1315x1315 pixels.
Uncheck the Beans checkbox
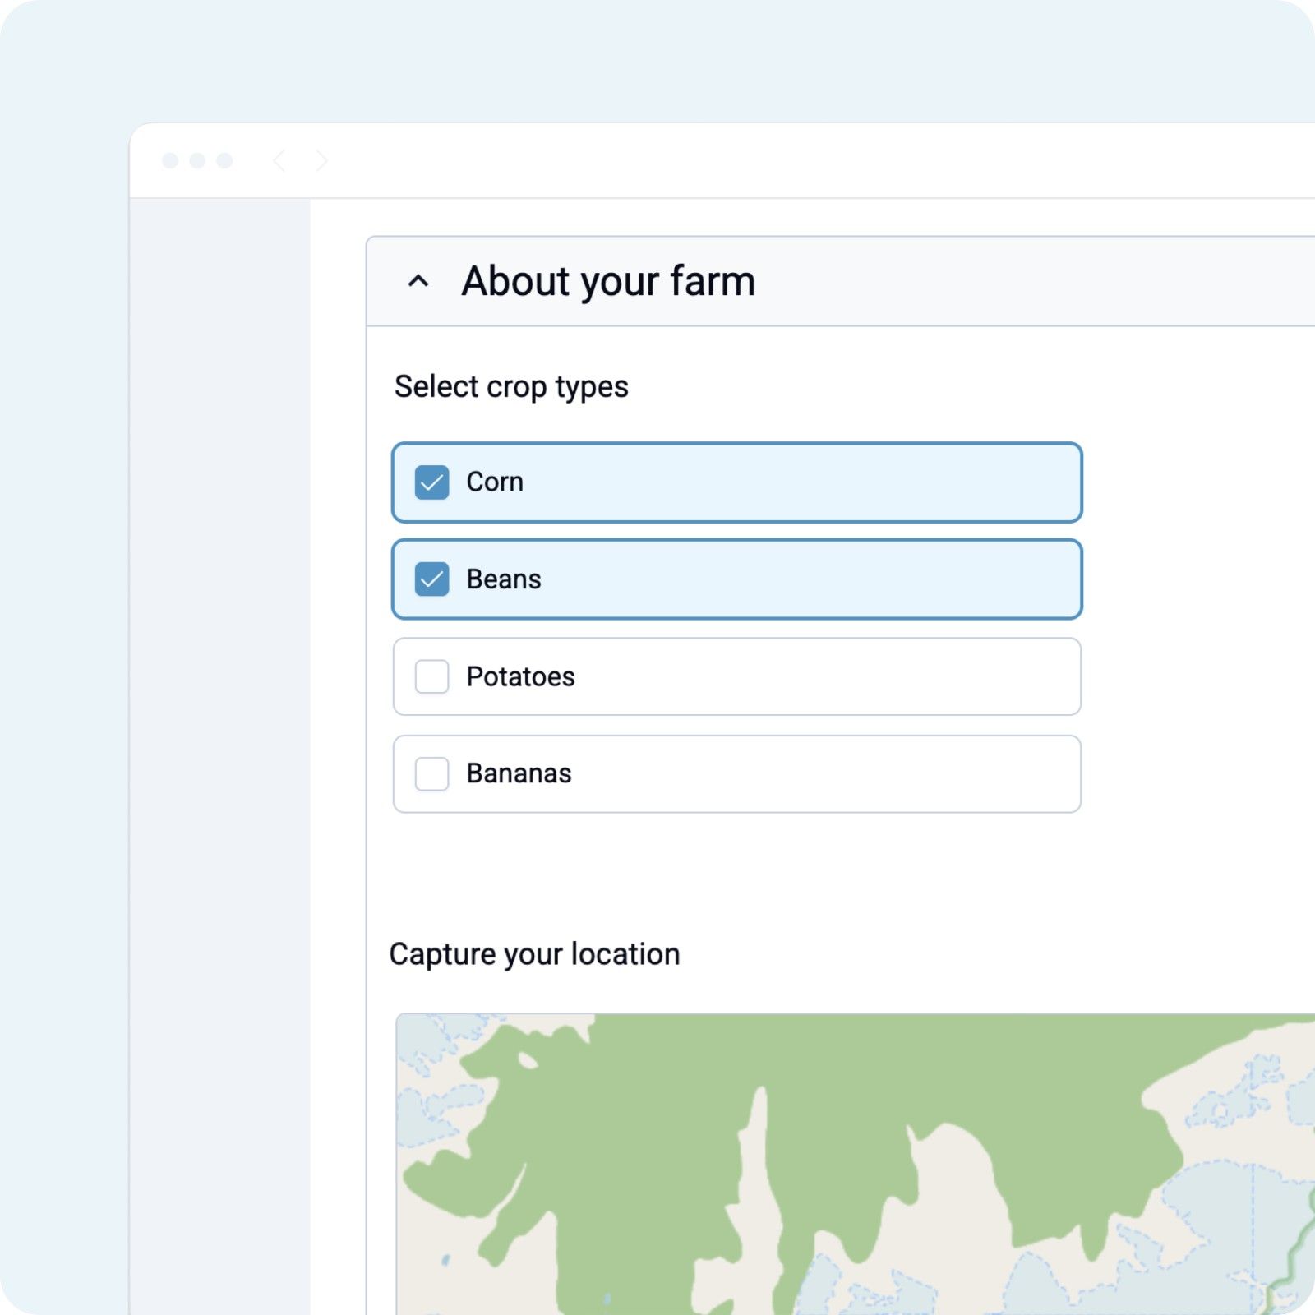pyautogui.click(x=431, y=579)
